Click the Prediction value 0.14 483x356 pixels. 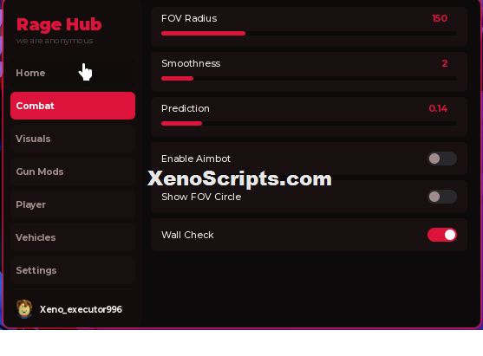pos(438,108)
